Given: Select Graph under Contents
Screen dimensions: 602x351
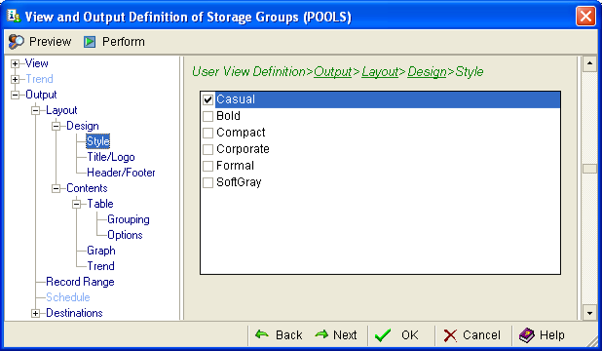Looking at the screenshot, I should (101, 251).
